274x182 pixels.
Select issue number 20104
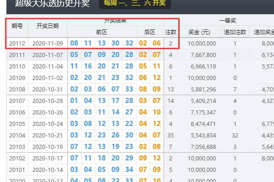(x=17, y=136)
